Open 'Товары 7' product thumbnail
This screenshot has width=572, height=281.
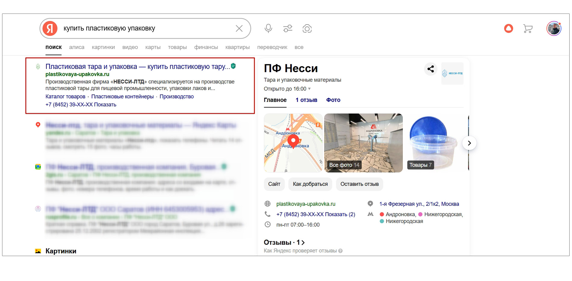pyautogui.click(x=432, y=143)
